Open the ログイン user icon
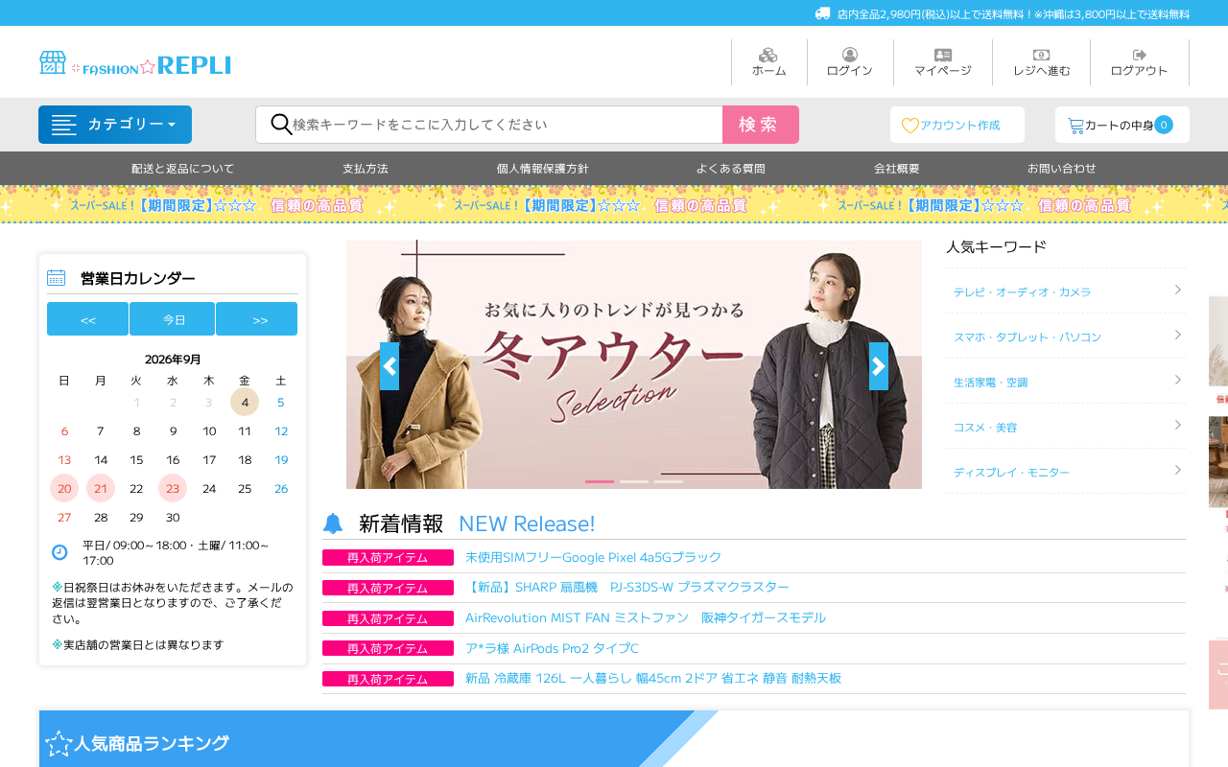 (850, 56)
